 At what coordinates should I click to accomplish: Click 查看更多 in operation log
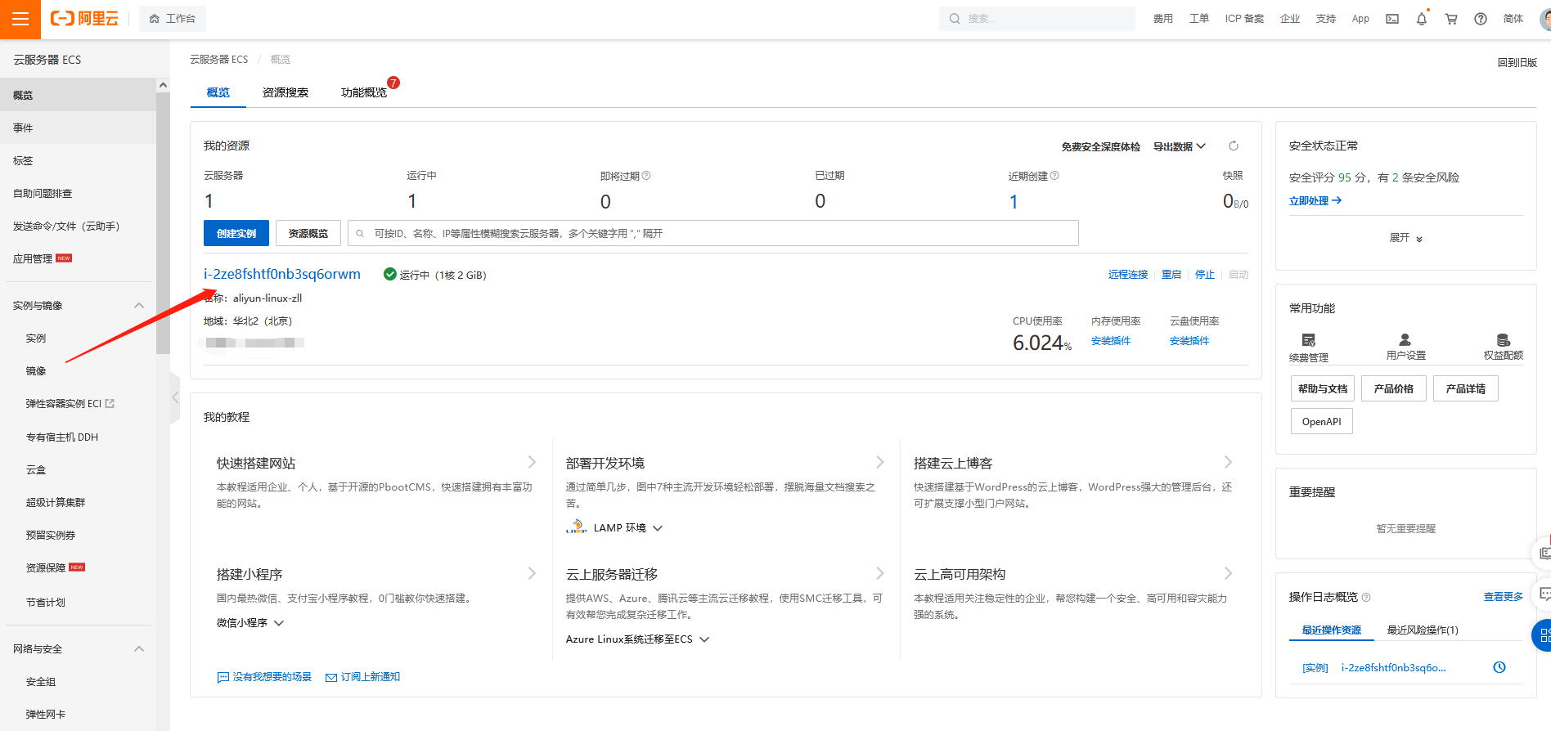[1504, 597]
